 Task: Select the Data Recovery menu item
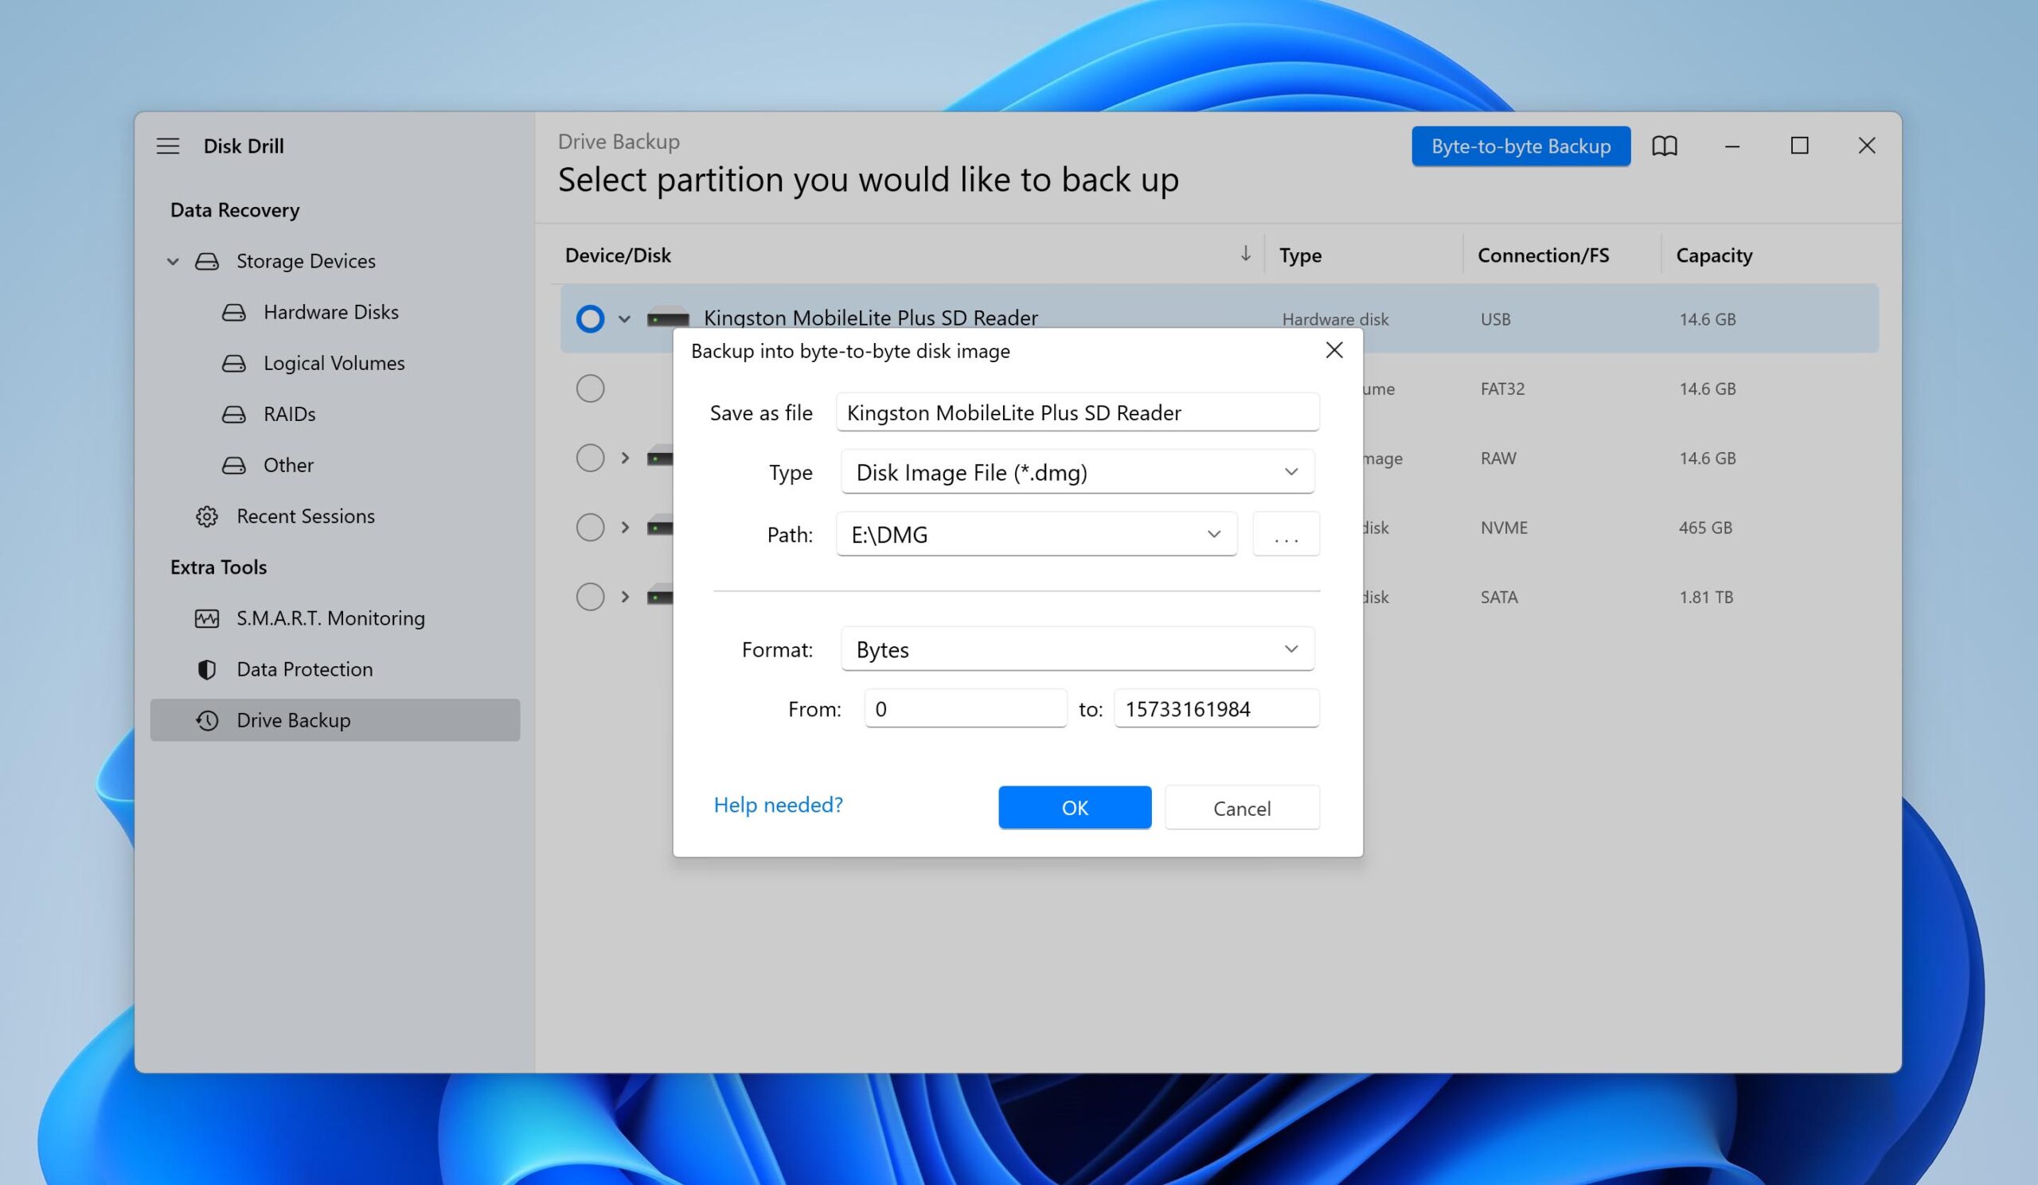tap(234, 209)
